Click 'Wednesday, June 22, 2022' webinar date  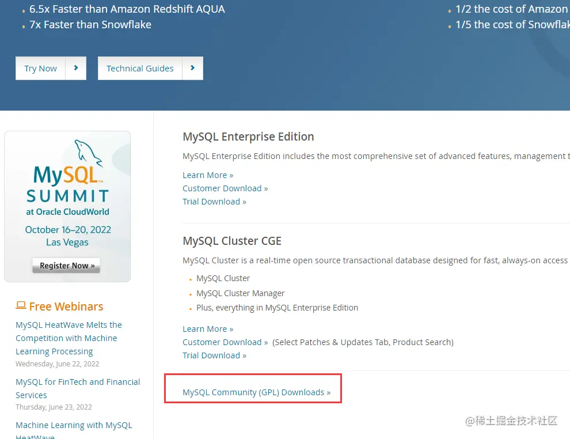coord(58,364)
